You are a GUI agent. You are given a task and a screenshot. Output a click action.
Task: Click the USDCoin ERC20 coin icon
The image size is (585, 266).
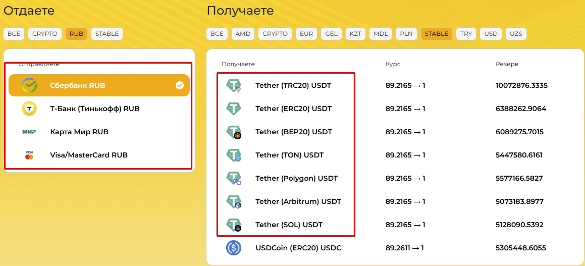pos(234,248)
